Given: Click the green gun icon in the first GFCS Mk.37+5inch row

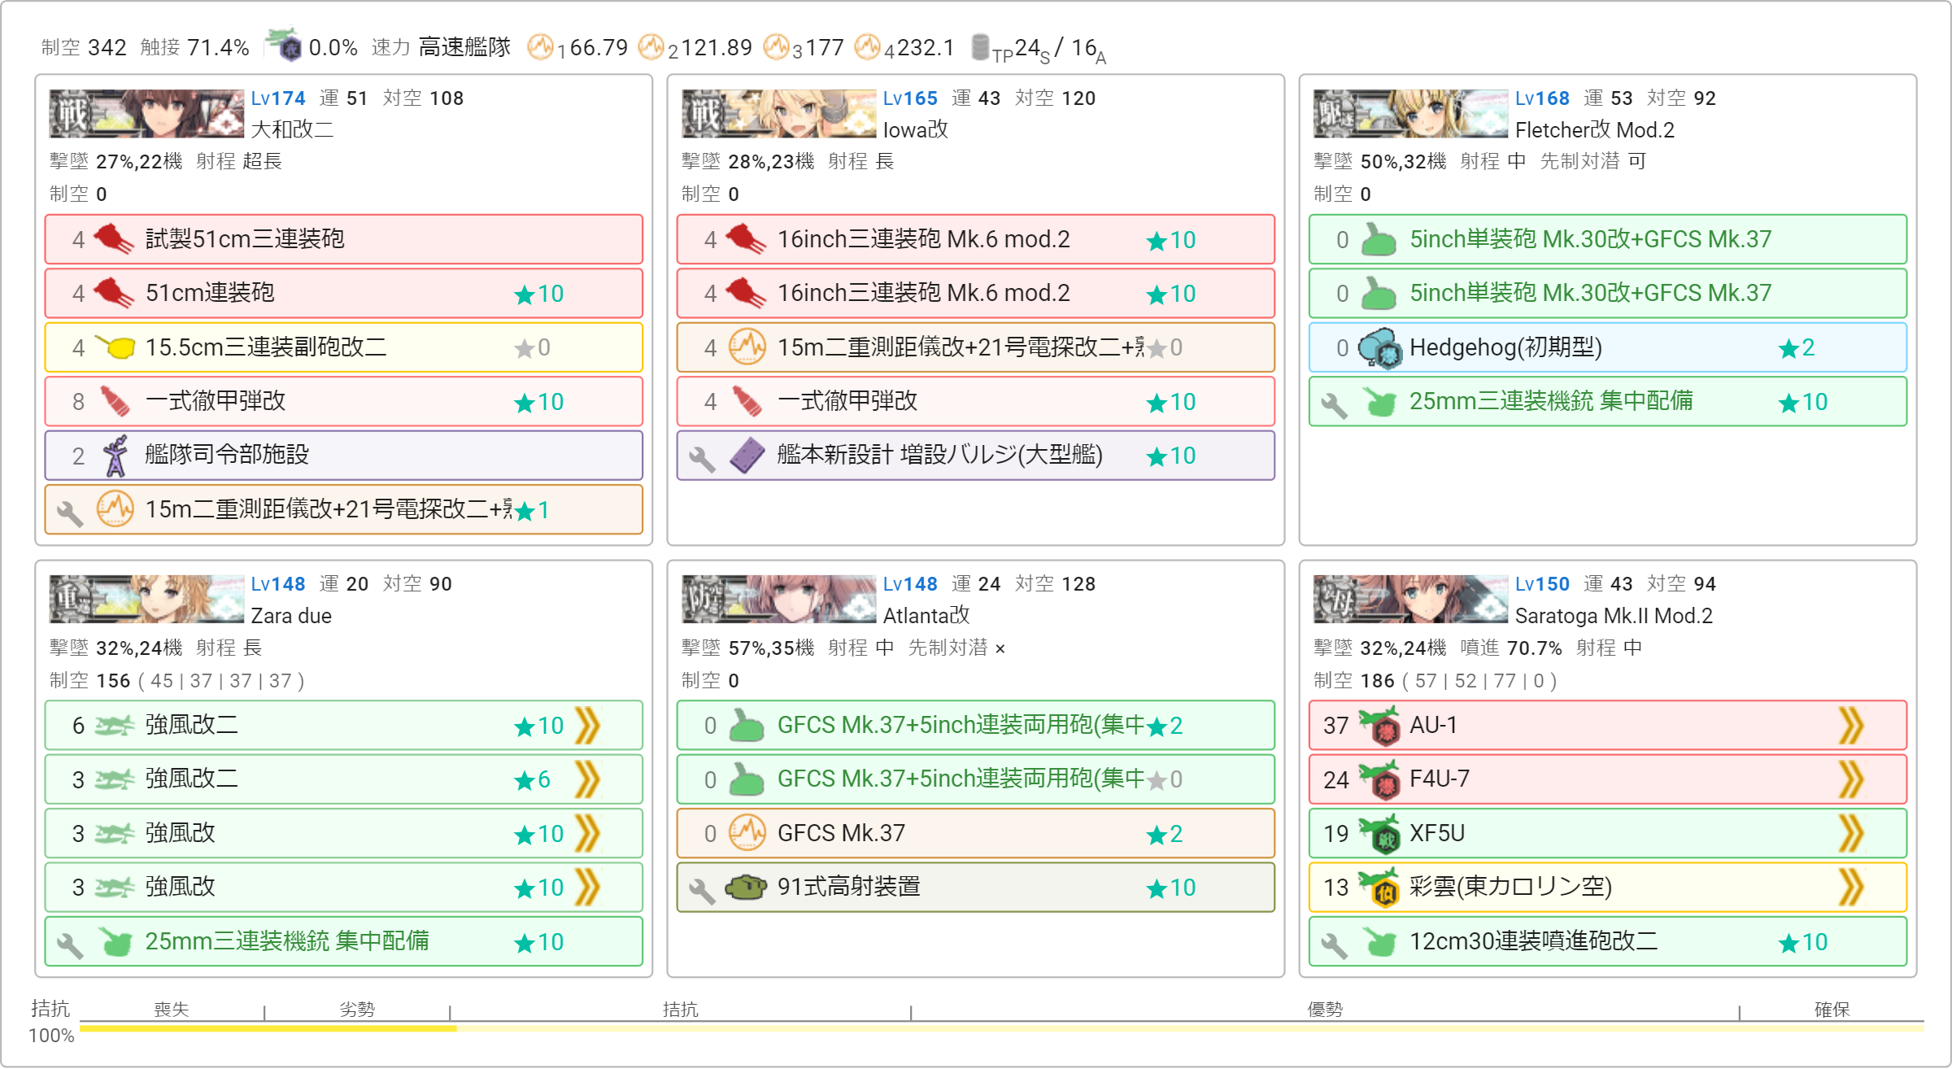Looking at the screenshot, I should pos(747,726).
